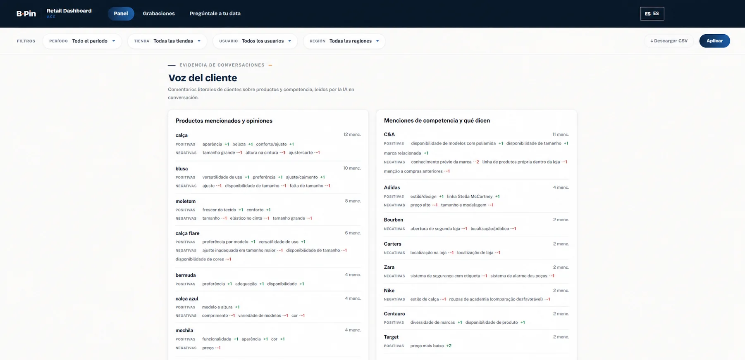Screen dimensions: 745x360
Task: Select the calça flare product name
Action: click(x=187, y=233)
